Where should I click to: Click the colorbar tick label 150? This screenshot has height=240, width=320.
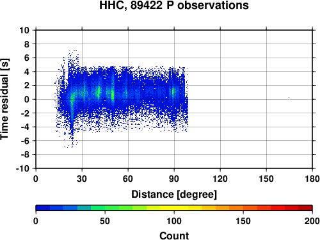[x=243, y=221]
